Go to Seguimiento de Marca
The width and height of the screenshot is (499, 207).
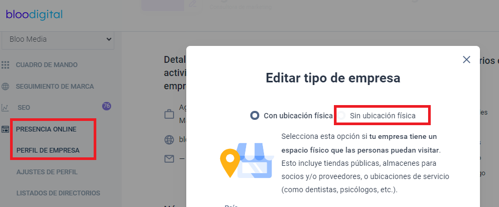[55, 87]
